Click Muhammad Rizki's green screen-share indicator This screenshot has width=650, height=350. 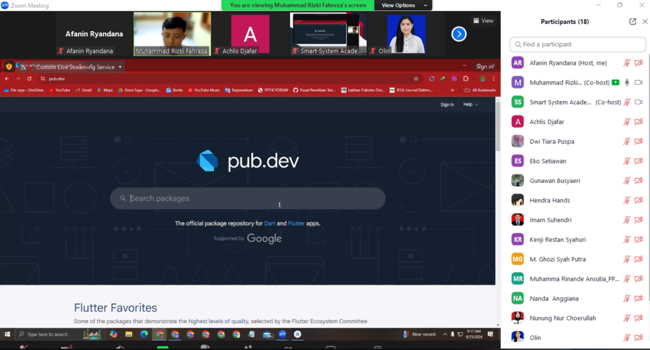pos(616,83)
